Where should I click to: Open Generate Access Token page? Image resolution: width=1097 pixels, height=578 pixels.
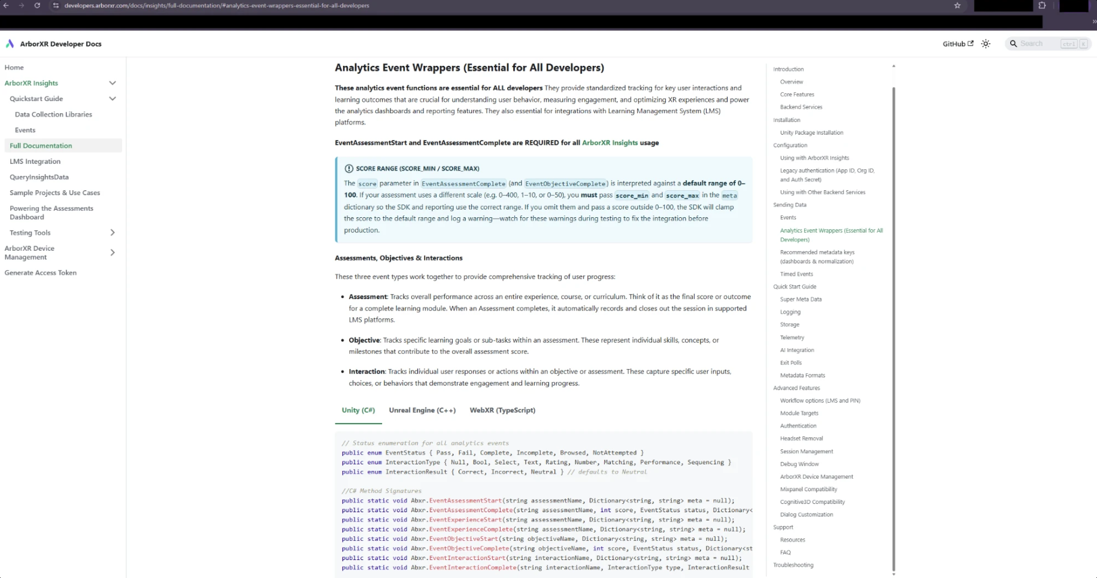click(x=40, y=273)
